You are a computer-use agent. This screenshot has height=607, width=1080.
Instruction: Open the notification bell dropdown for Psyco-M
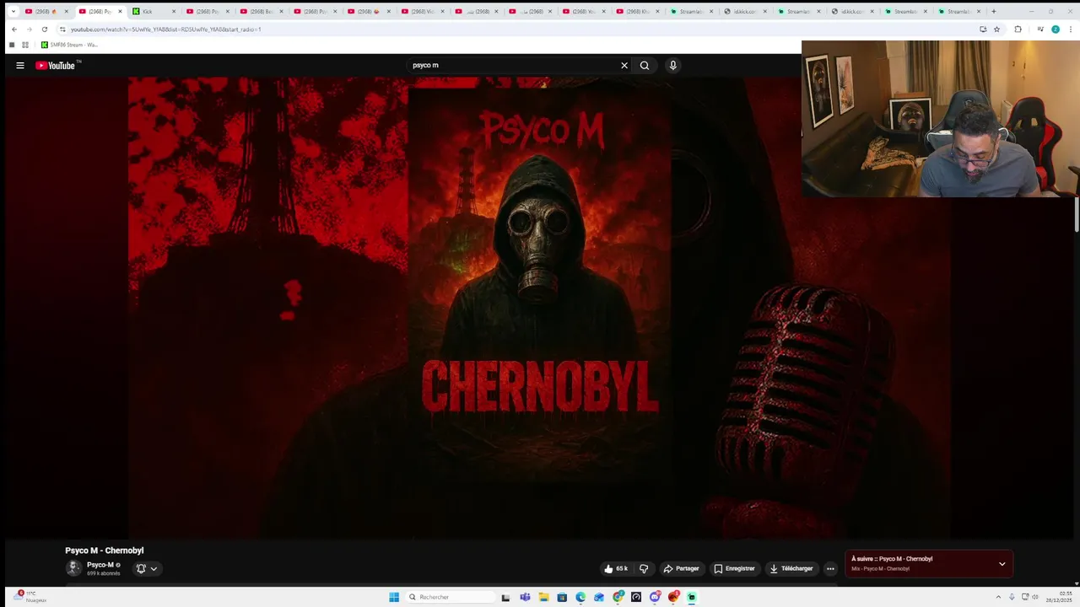pyautogui.click(x=147, y=568)
